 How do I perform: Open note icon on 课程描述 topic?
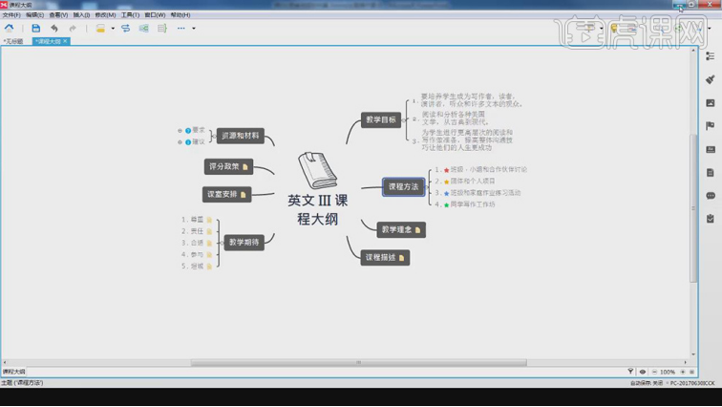(x=401, y=258)
